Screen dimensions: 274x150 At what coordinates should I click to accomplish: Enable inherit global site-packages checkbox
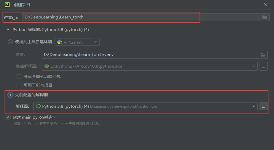coord(19,77)
